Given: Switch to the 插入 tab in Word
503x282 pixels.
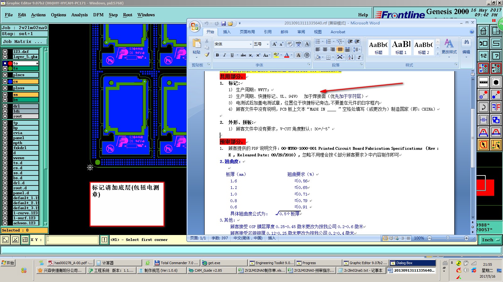Looking at the screenshot, I should point(227,32).
